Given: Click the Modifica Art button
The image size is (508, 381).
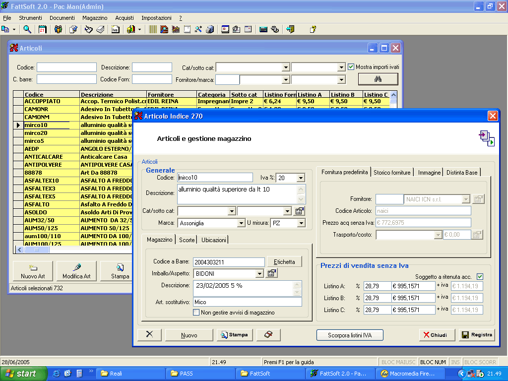Looking at the screenshot, I should [x=76, y=271].
